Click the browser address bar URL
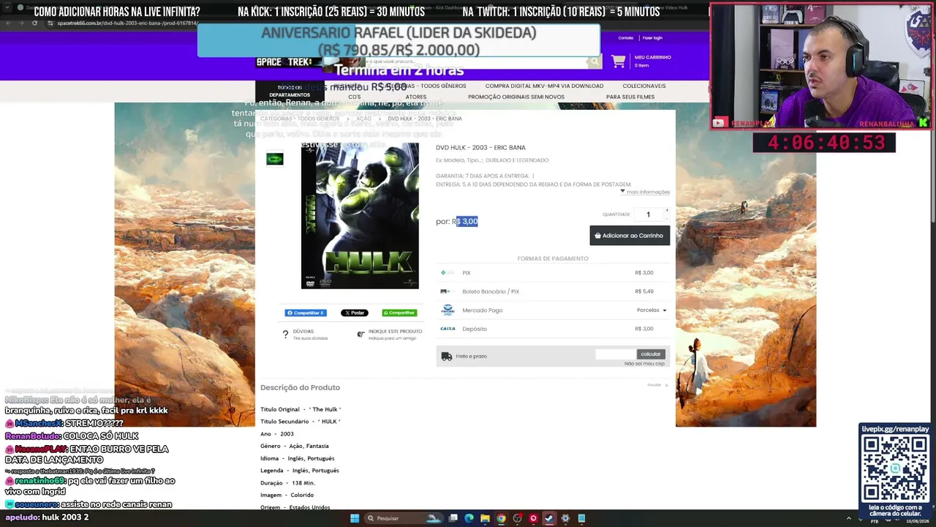 [x=128, y=23]
